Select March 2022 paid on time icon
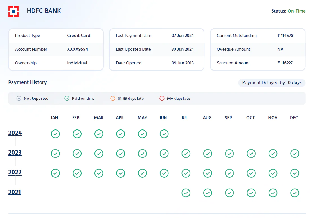This screenshot has height=218, width=315. click(99, 173)
